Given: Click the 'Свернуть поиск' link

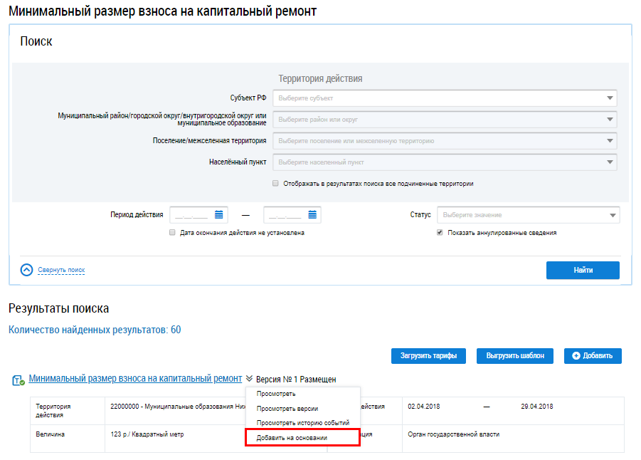Looking at the screenshot, I should pyautogui.click(x=61, y=270).
